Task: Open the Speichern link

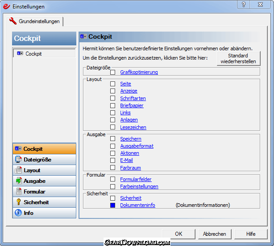Action: pos(131,139)
